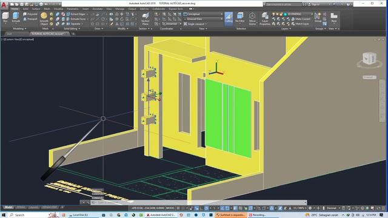Toggle the grid display in status bar
The height and width of the screenshot is (218, 388).
[x=178, y=208]
